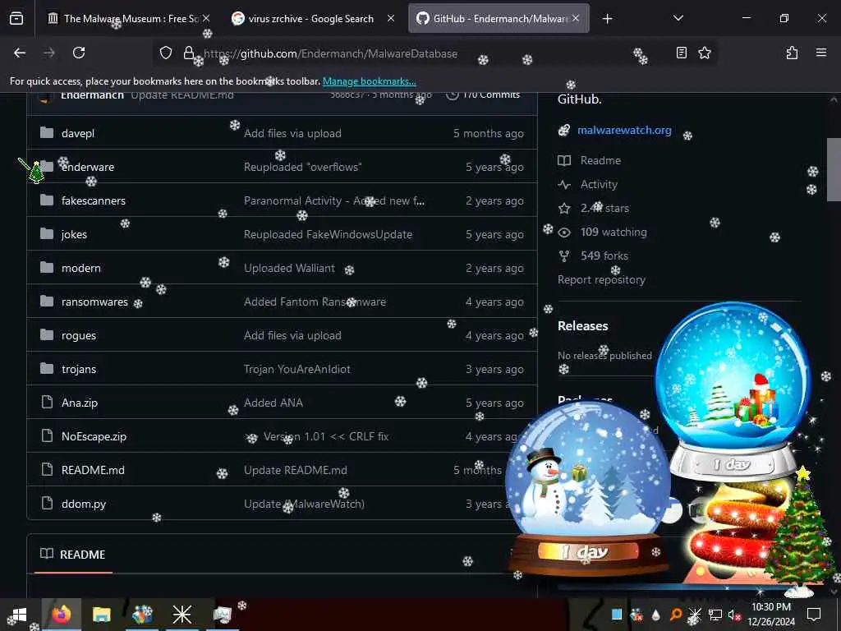Open the volume icon in system tray

pyautogui.click(x=733, y=615)
